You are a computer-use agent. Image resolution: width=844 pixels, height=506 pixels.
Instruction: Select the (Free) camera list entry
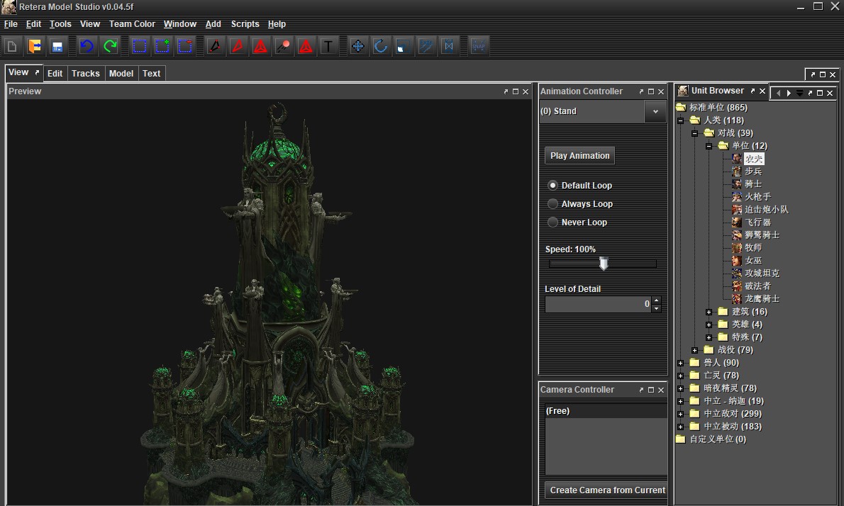(x=606, y=411)
